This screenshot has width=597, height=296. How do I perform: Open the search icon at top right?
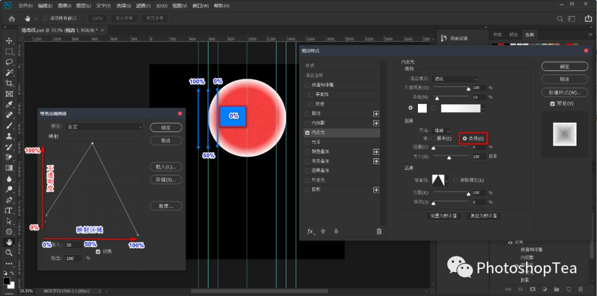coord(559,18)
